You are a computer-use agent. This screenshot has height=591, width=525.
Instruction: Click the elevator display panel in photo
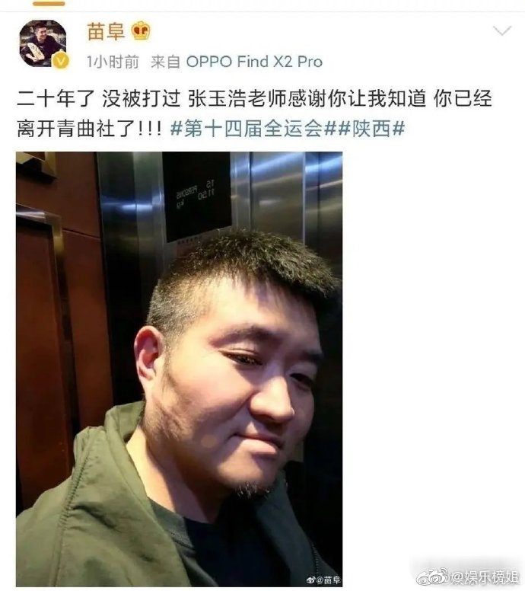[x=197, y=196]
